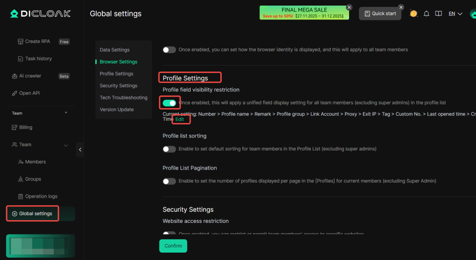Open the user avatar in the top right
The width and height of the screenshot is (476, 260).
point(472,14)
